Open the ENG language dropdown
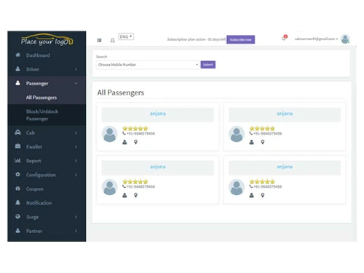Screen dimensions: 364x273 point(126,36)
